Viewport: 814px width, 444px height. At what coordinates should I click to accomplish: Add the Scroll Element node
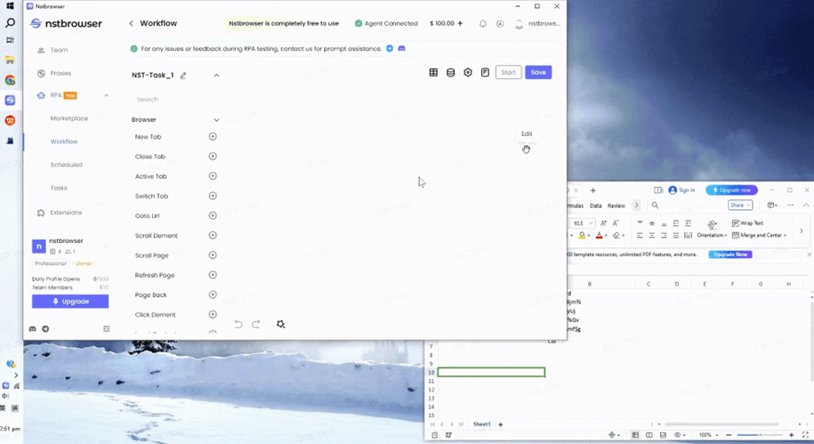coord(213,235)
